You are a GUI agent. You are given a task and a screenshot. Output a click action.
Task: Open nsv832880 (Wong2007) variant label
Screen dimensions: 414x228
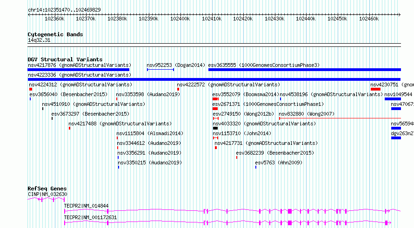(307, 114)
